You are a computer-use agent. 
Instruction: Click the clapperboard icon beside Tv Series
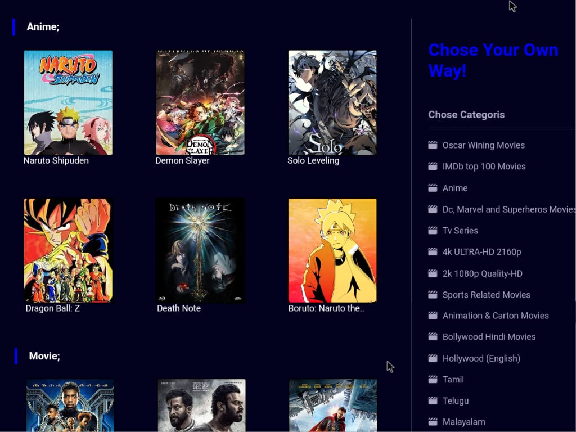click(433, 231)
